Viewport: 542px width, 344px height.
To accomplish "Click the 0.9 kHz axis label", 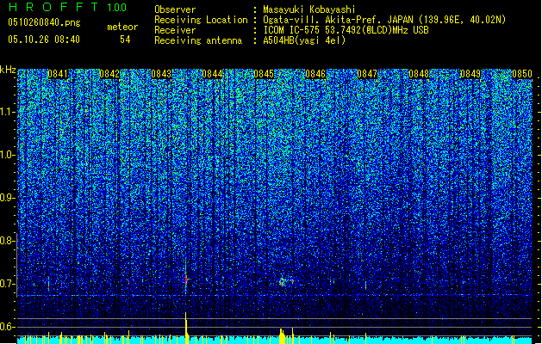I will 8,198.
